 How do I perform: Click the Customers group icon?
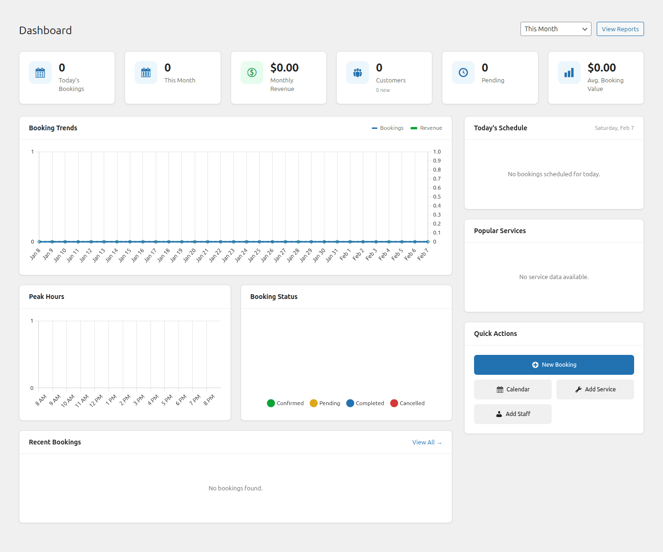click(357, 72)
